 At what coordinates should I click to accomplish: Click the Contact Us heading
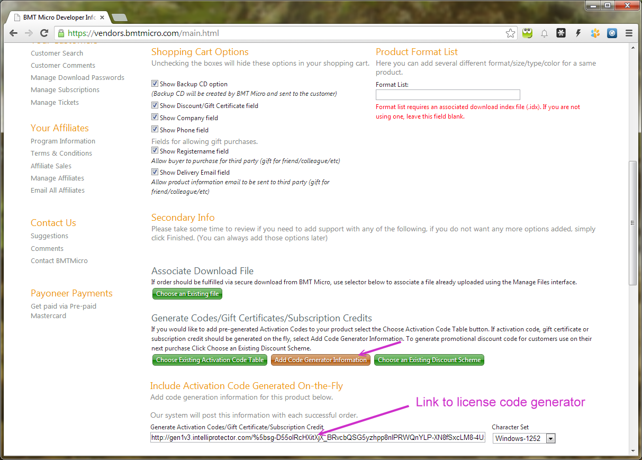(x=53, y=223)
